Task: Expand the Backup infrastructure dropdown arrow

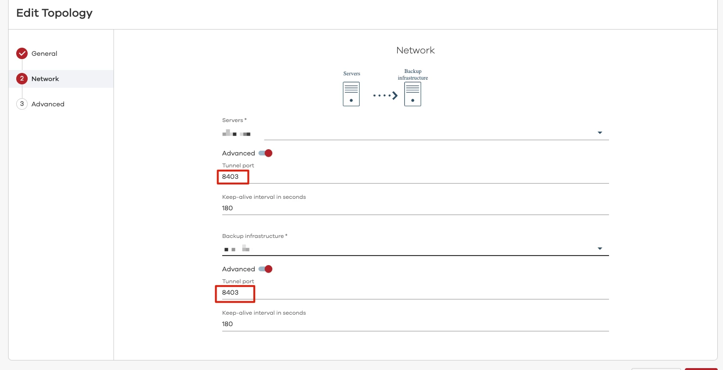Action: coord(600,249)
